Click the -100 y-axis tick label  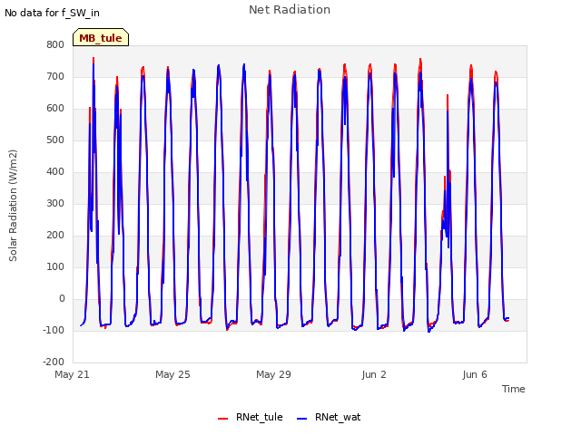(x=54, y=330)
